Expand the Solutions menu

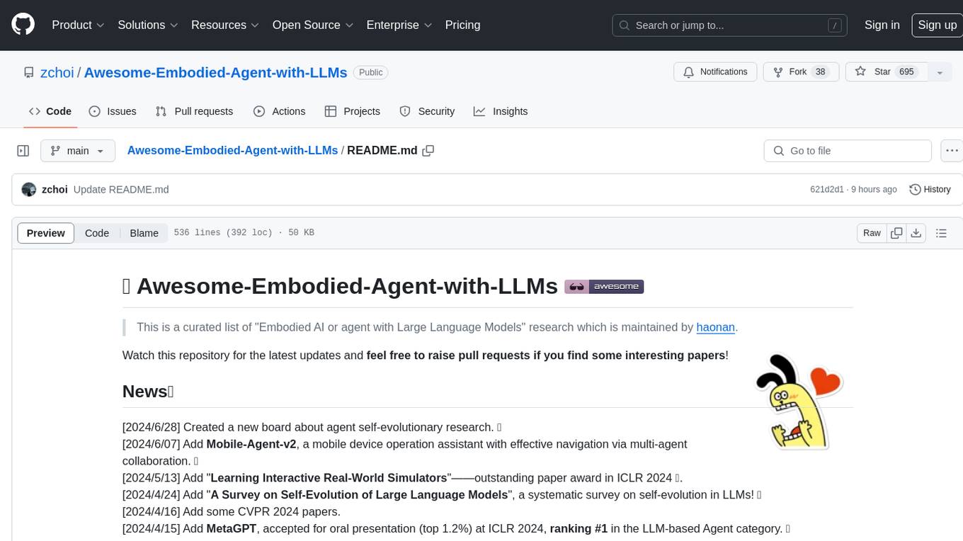(147, 25)
